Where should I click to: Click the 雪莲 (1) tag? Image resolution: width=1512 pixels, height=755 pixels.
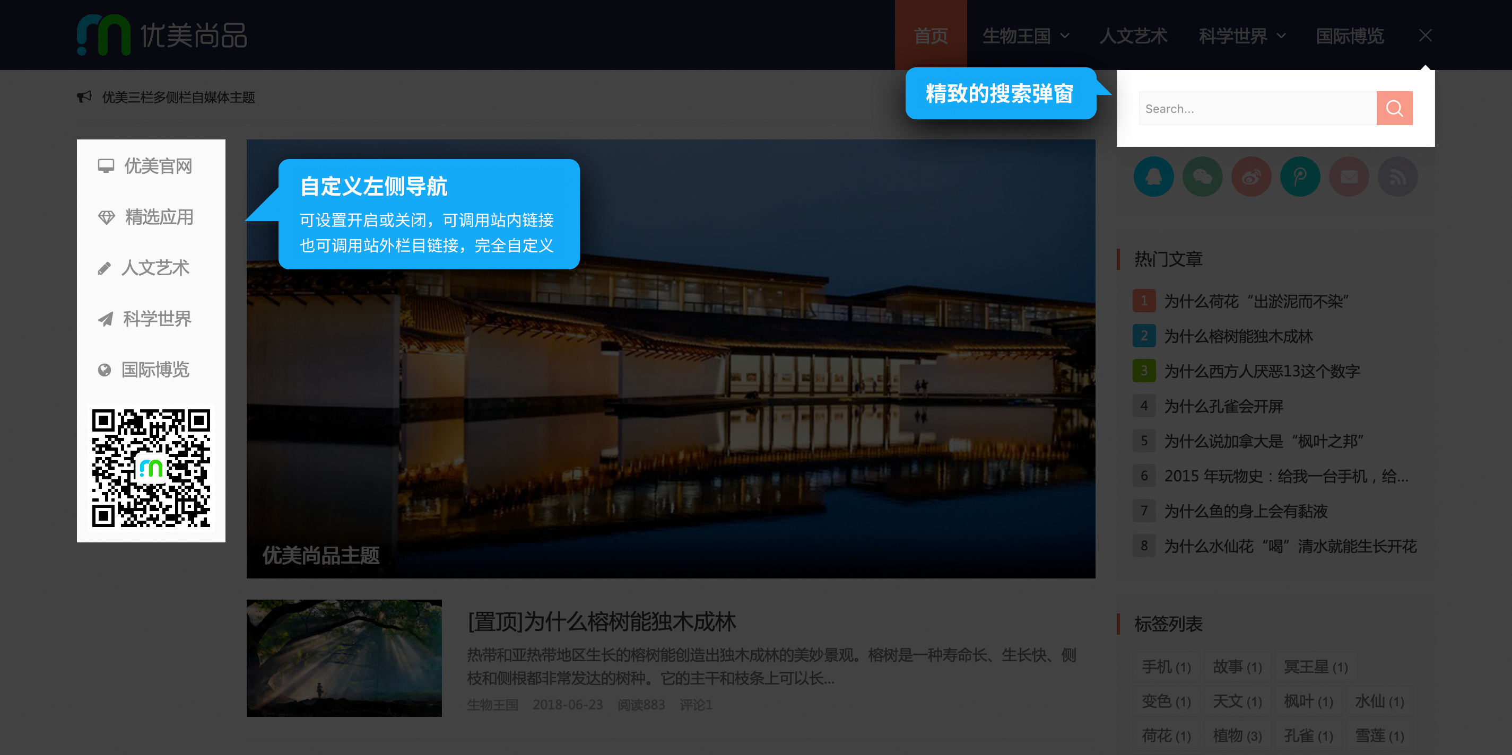click(1379, 735)
